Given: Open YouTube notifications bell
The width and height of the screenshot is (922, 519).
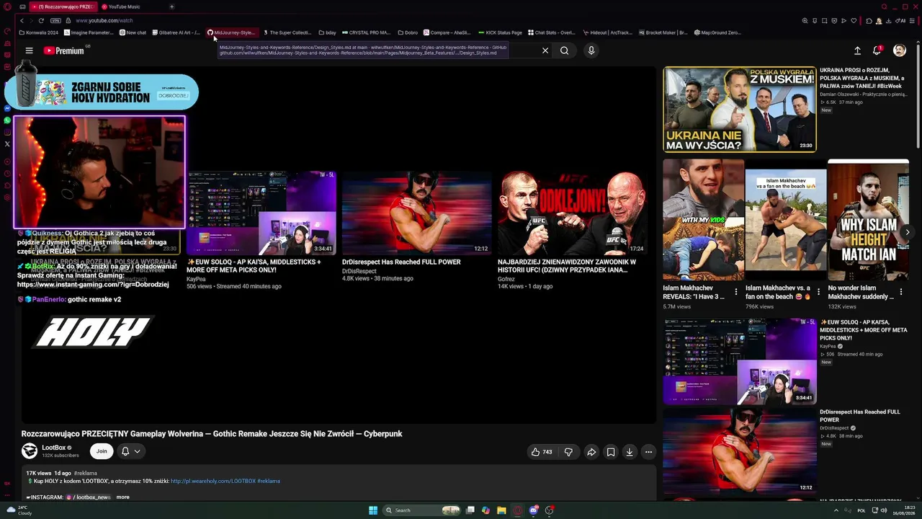Looking at the screenshot, I should (x=877, y=50).
